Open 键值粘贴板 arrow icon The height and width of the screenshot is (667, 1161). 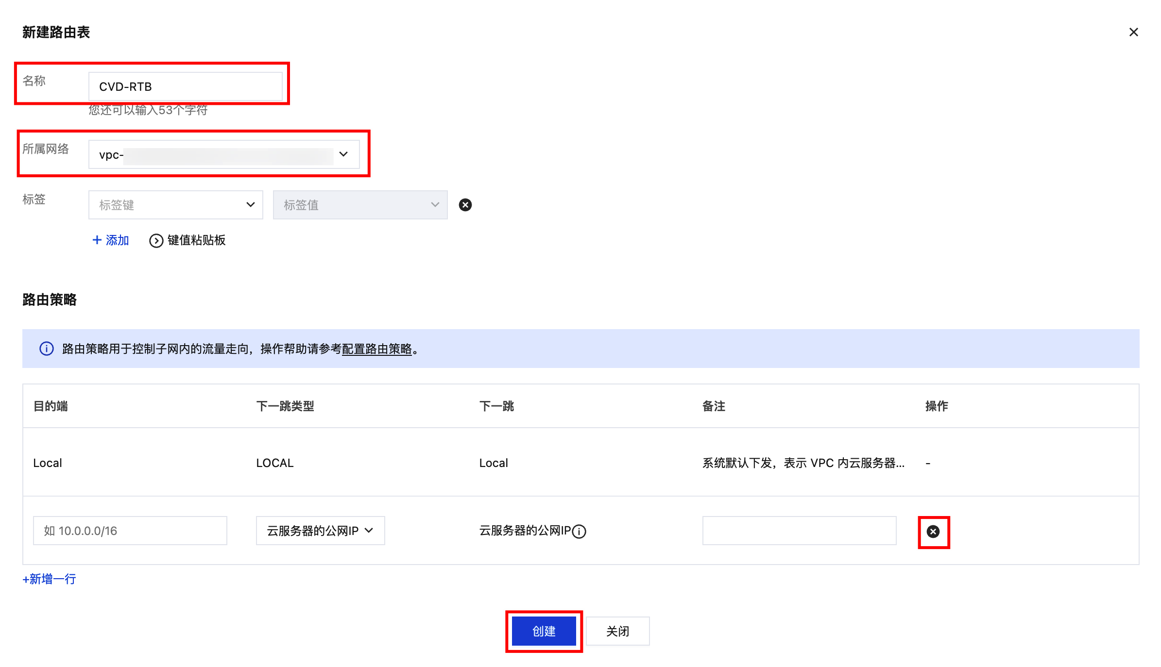[x=156, y=241]
